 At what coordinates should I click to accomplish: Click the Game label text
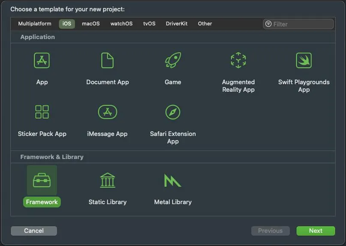coord(173,82)
